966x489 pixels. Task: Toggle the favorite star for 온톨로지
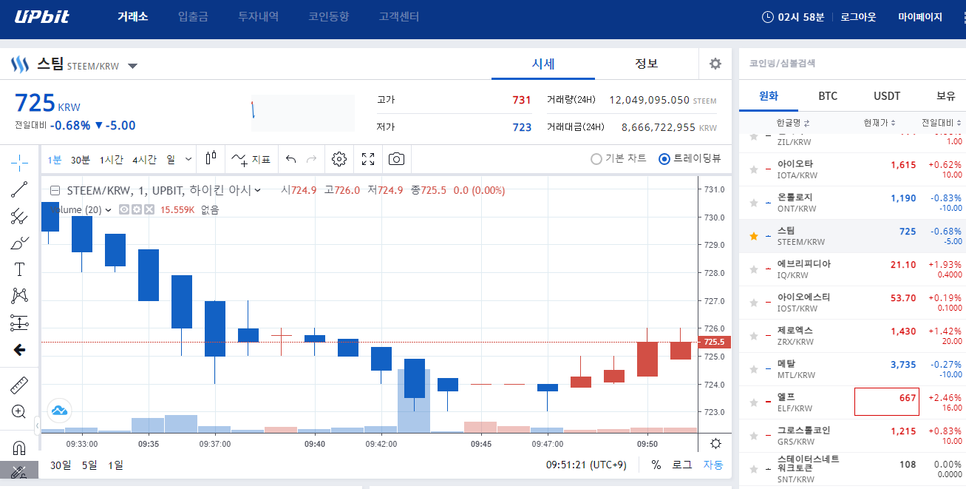(x=754, y=203)
